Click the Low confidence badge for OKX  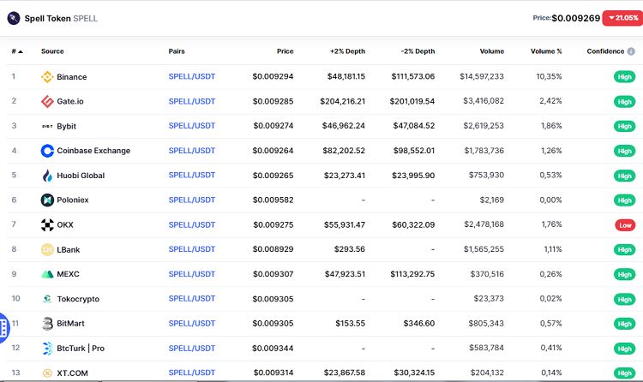pyautogui.click(x=625, y=225)
